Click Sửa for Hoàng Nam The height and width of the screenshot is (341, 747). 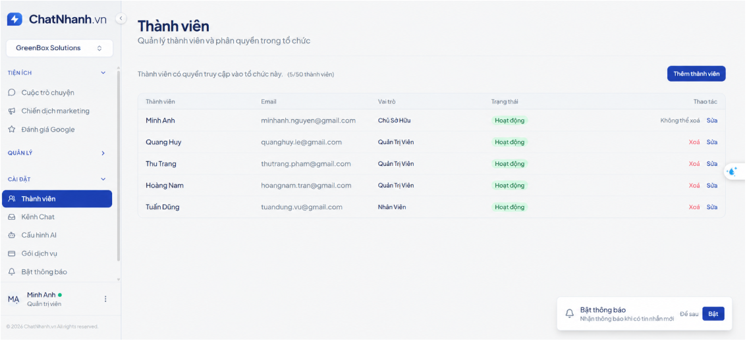click(x=711, y=185)
